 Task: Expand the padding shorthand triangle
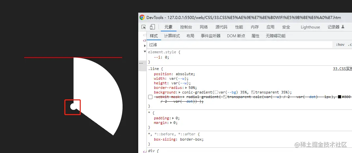[173, 118]
